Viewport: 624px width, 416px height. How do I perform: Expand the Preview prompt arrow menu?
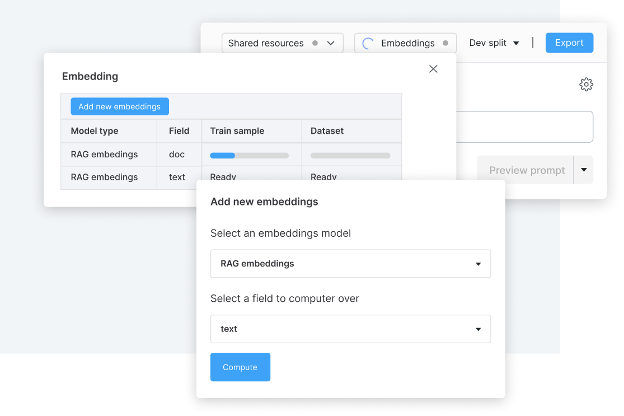click(x=584, y=170)
